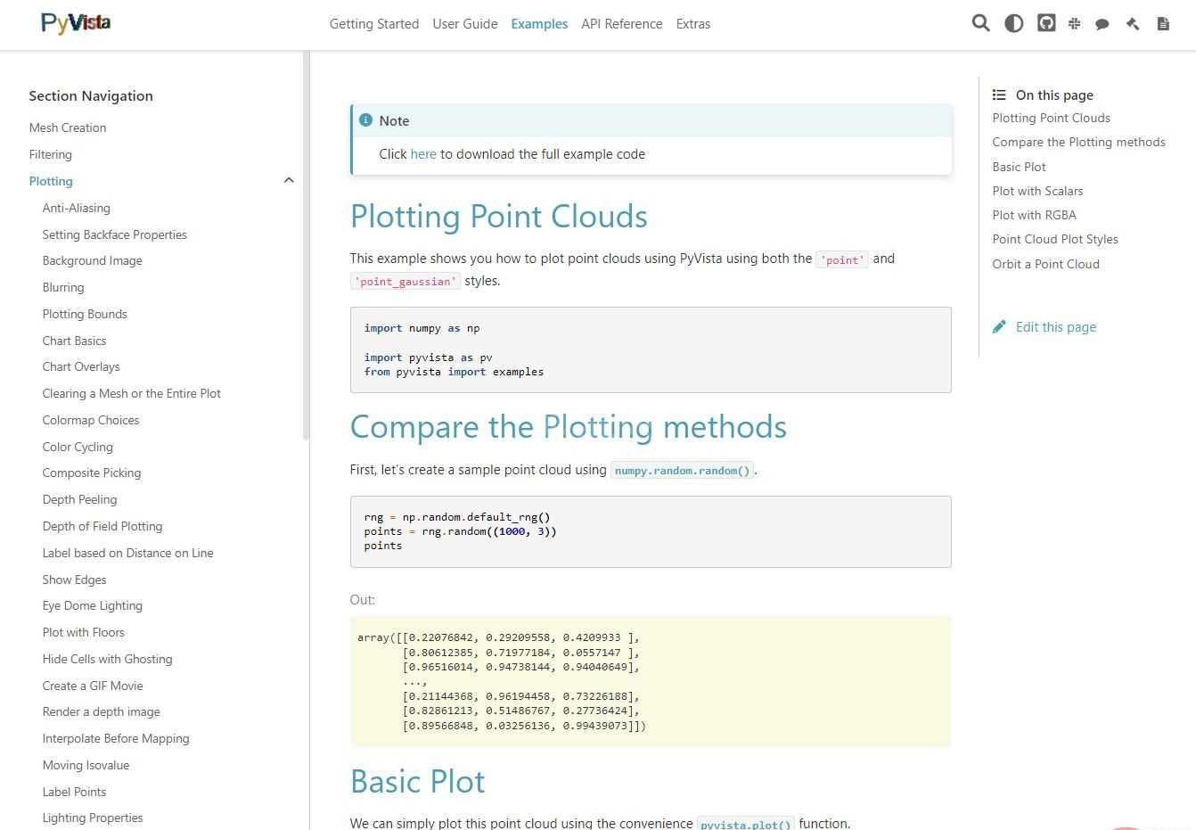
Task: Click the numpy import code block
Action: [x=651, y=349]
